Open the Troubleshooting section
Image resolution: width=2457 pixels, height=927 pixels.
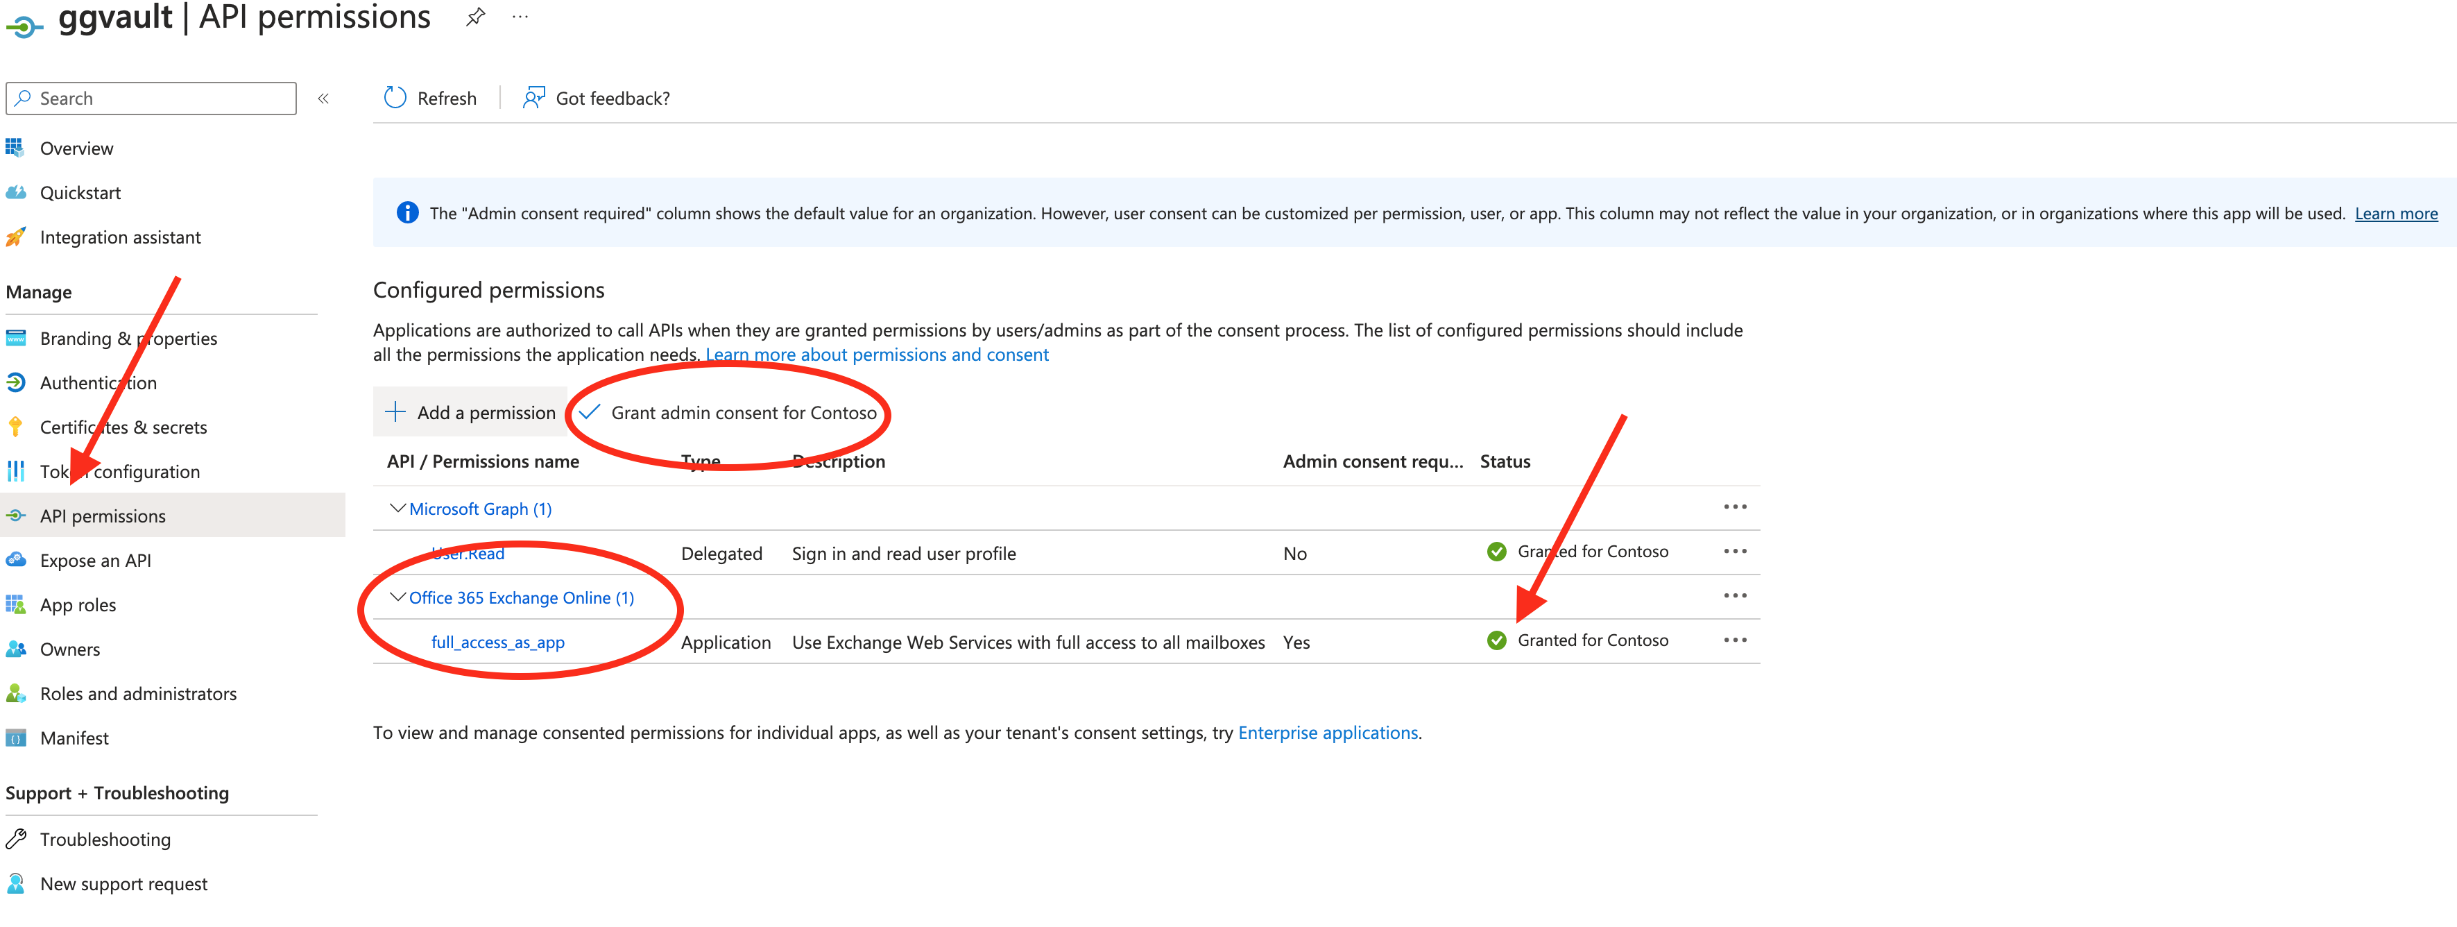click(105, 840)
